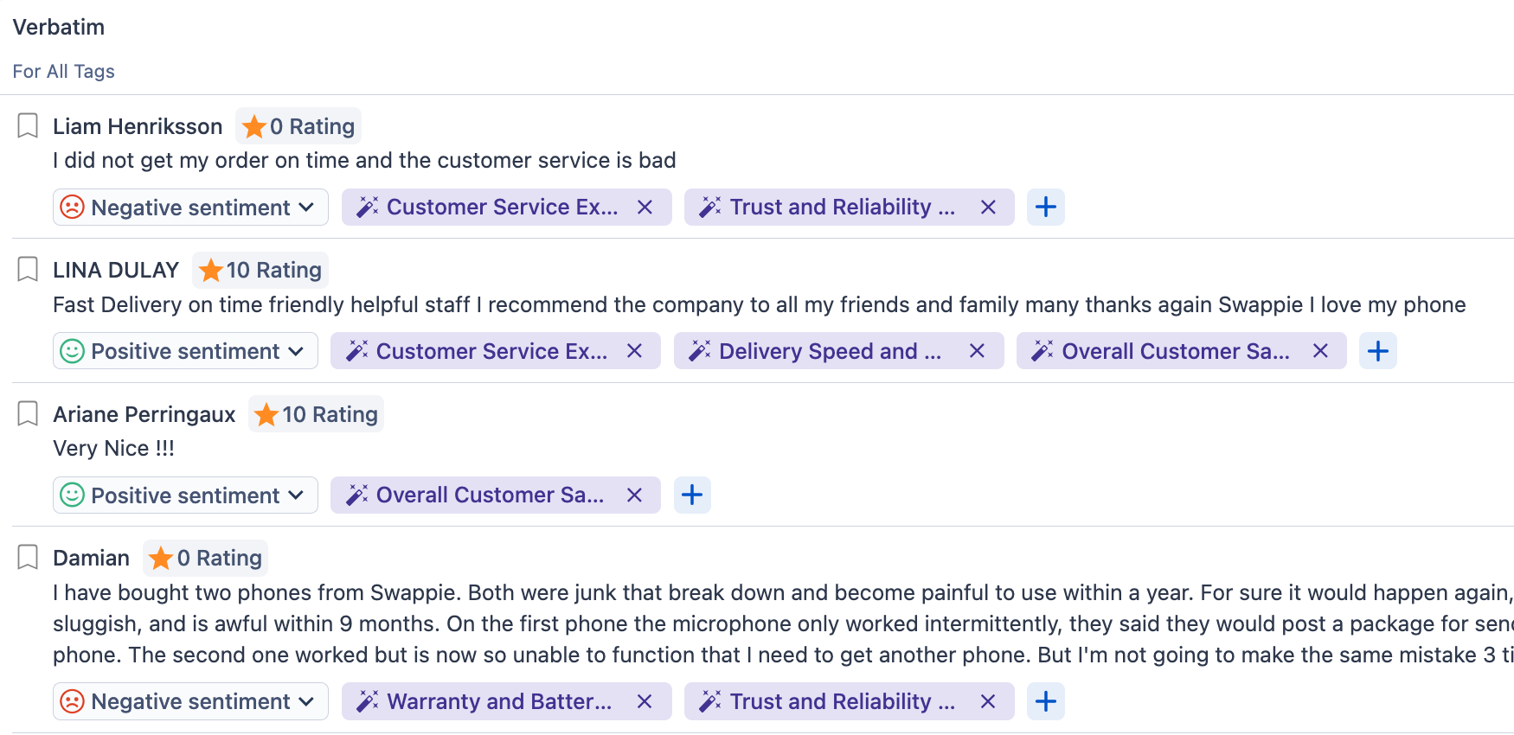
Task: Expand Damian's sentiment selector
Action: (x=306, y=701)
